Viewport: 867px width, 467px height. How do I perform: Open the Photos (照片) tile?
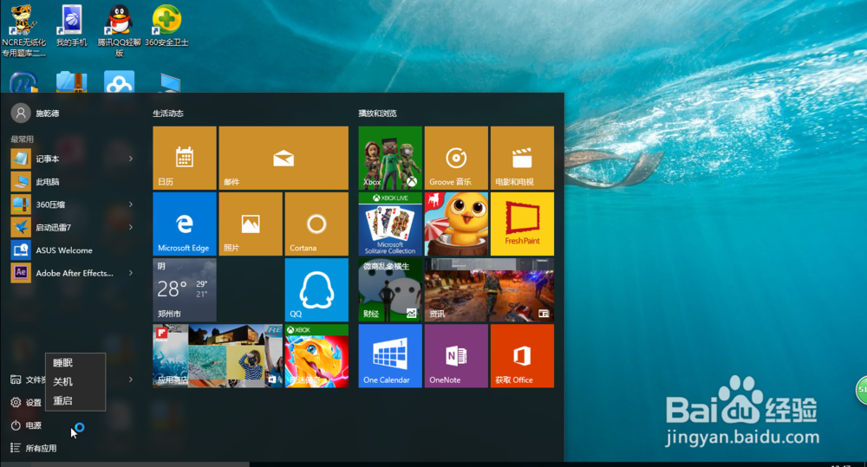[251, 224]
